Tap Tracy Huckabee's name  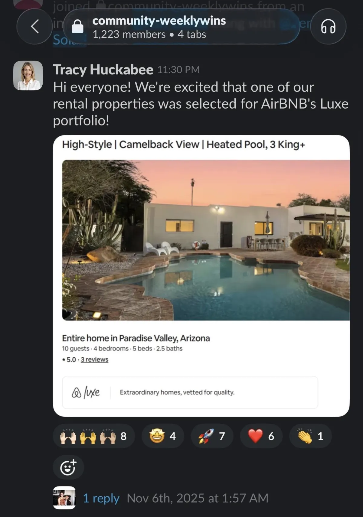[x=103, y=70]
